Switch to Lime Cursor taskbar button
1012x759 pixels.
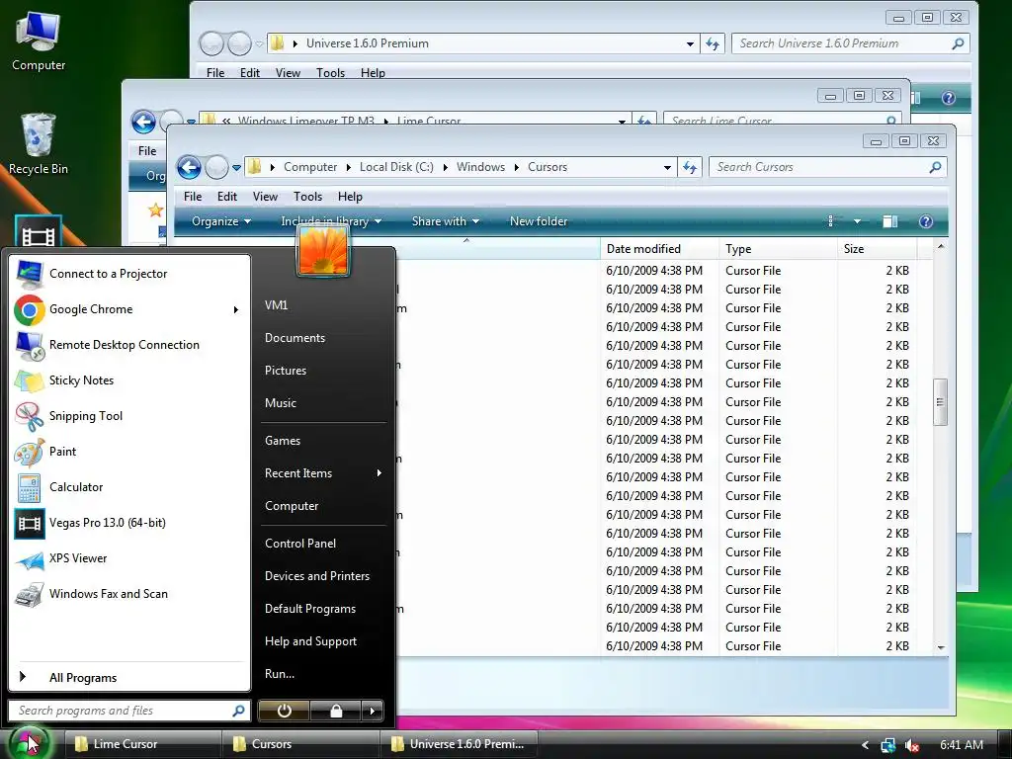pos(143,744)
